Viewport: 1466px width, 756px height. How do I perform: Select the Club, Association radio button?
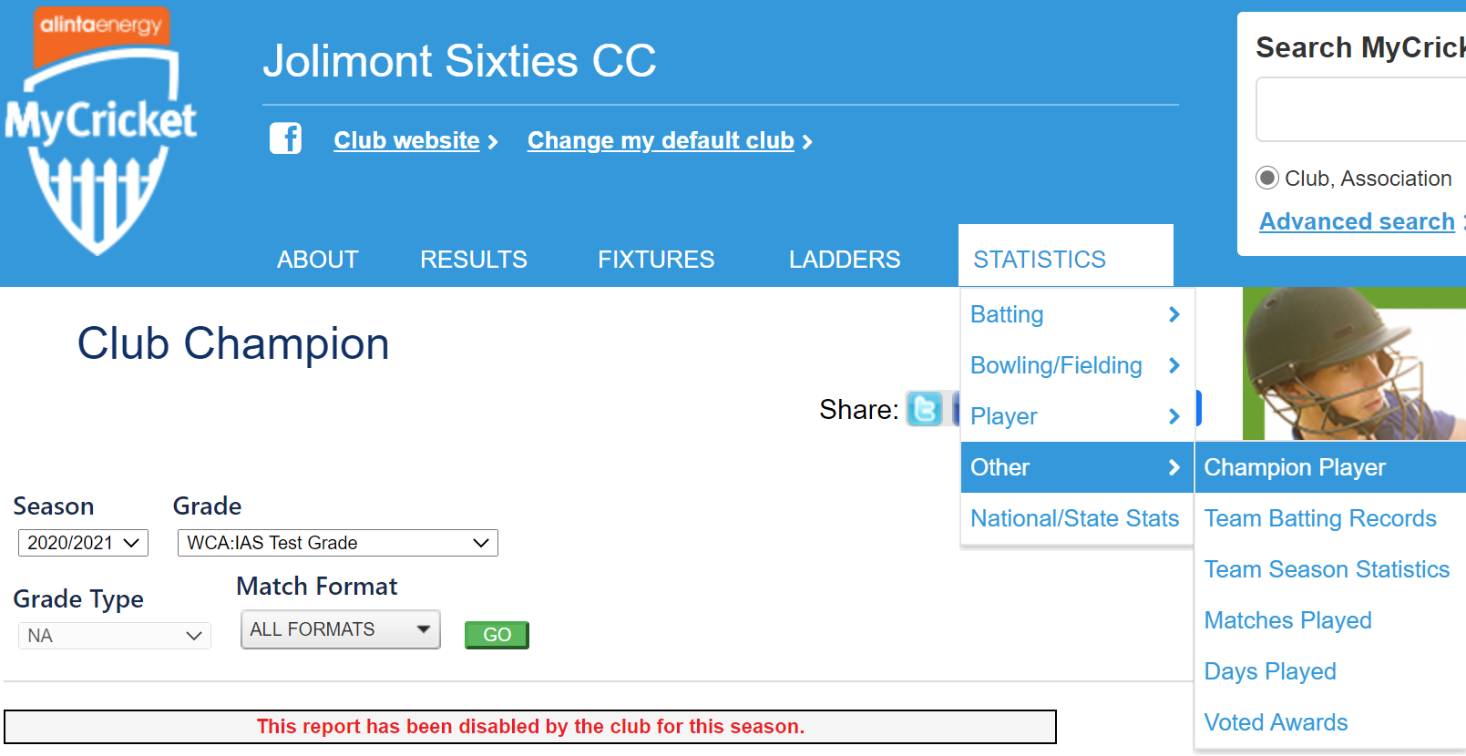(x=1266, y=178)
